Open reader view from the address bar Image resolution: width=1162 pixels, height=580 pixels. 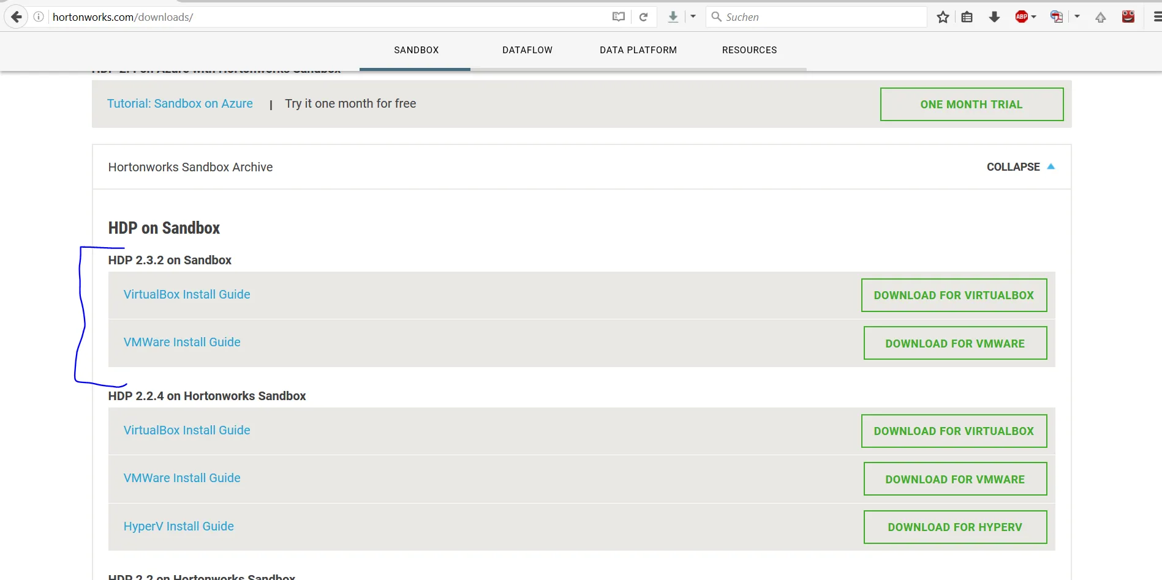point(619,17)
